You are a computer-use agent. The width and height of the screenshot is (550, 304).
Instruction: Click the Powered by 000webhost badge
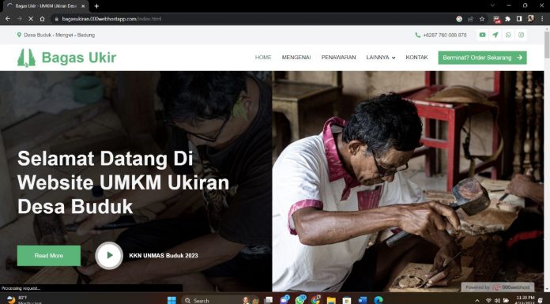tap(497, 287)
